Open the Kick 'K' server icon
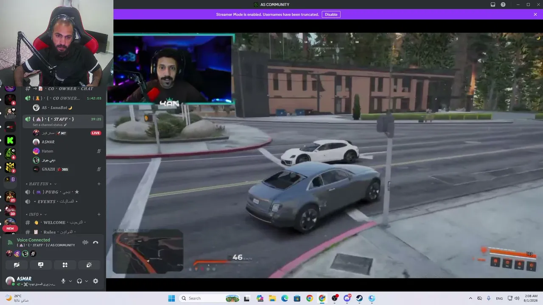The height and width of the screenshot is (305, 543). [x=10, y=141]
